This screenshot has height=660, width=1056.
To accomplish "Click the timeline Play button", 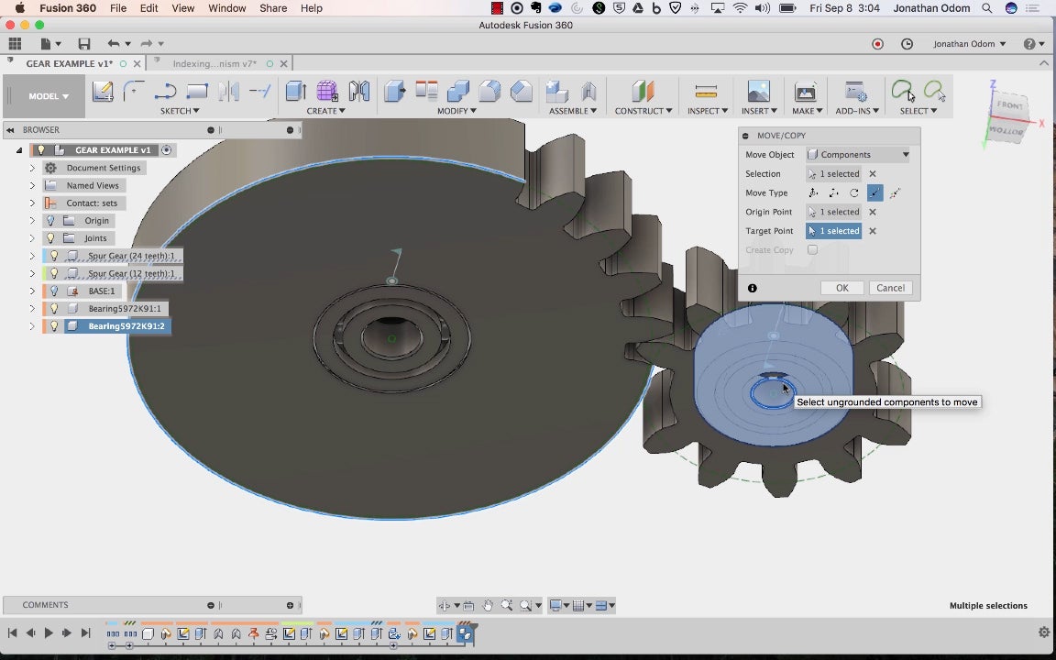I will 48,632.
